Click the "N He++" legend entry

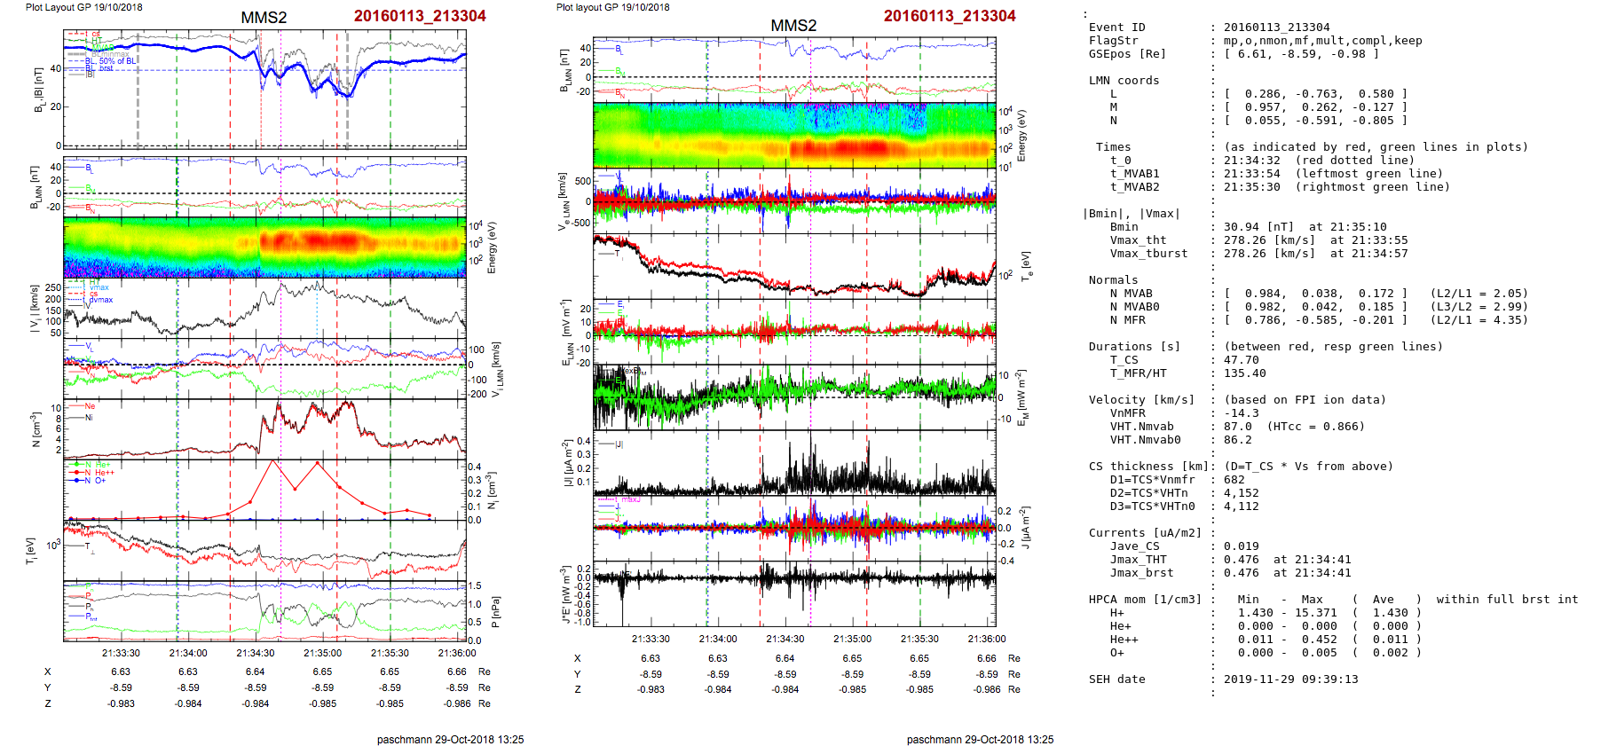pos(93,473)
